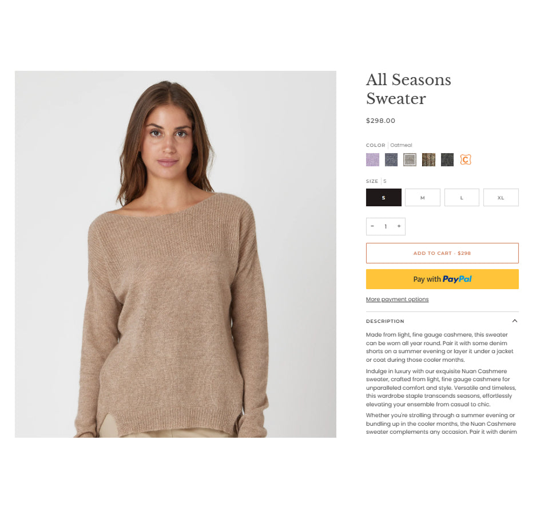
Task: Click the quantity number field
Action: [x=386, y=227]
